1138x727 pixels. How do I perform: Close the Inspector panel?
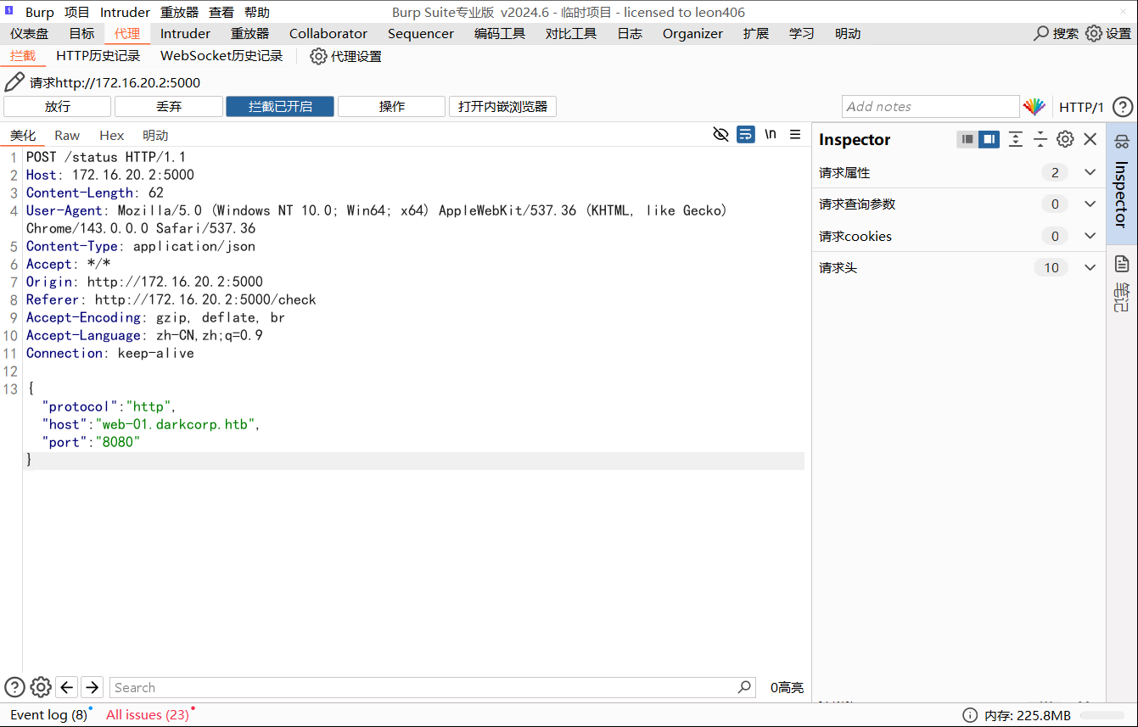click(x=1090, y=139)
